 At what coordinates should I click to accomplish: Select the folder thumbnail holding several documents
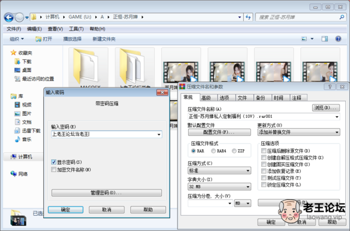pyautogui.click(x=134, y=67)
